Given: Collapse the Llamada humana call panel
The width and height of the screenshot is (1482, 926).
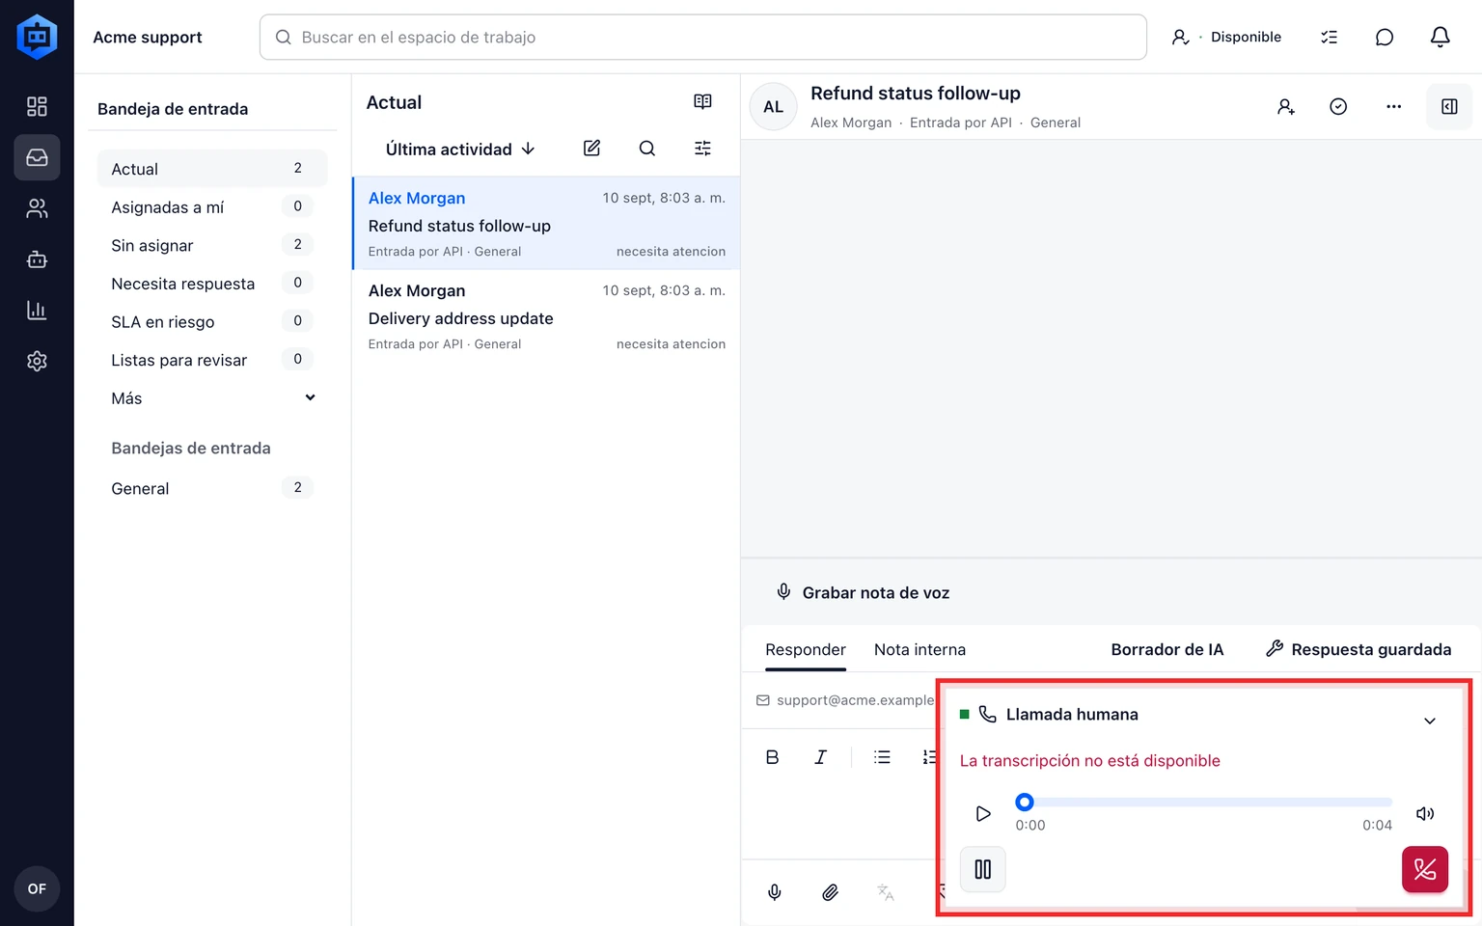Looking at the screenshot, I should [x=1430, y=721].
